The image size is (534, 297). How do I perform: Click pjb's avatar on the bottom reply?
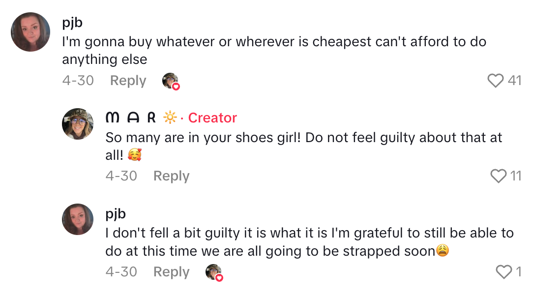pyautogui.click(x=78, y=219)
